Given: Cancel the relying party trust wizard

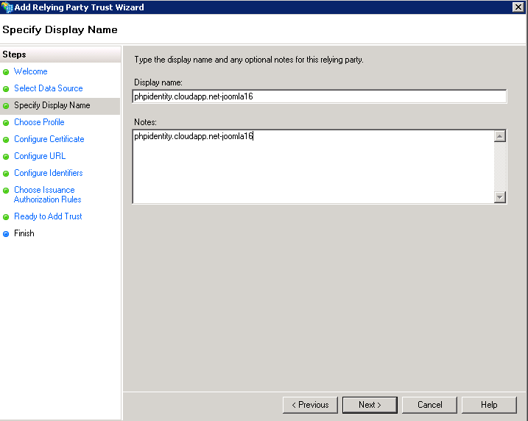Looking at the screenshot, I should coord(429,405).
